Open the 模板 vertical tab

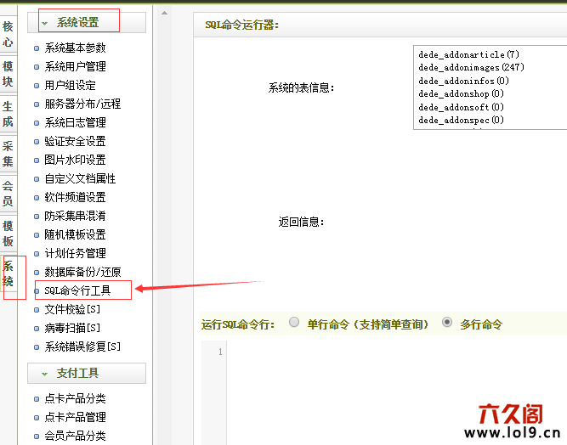tap(8, 234)
